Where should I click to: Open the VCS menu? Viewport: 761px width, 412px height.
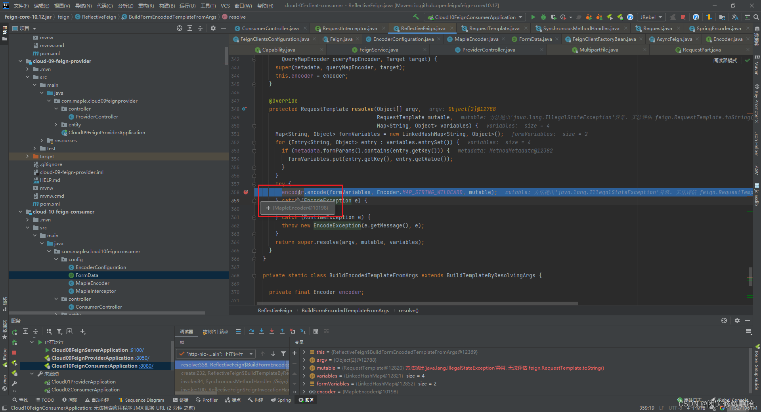pyautogui.click(x=225, y=6)
